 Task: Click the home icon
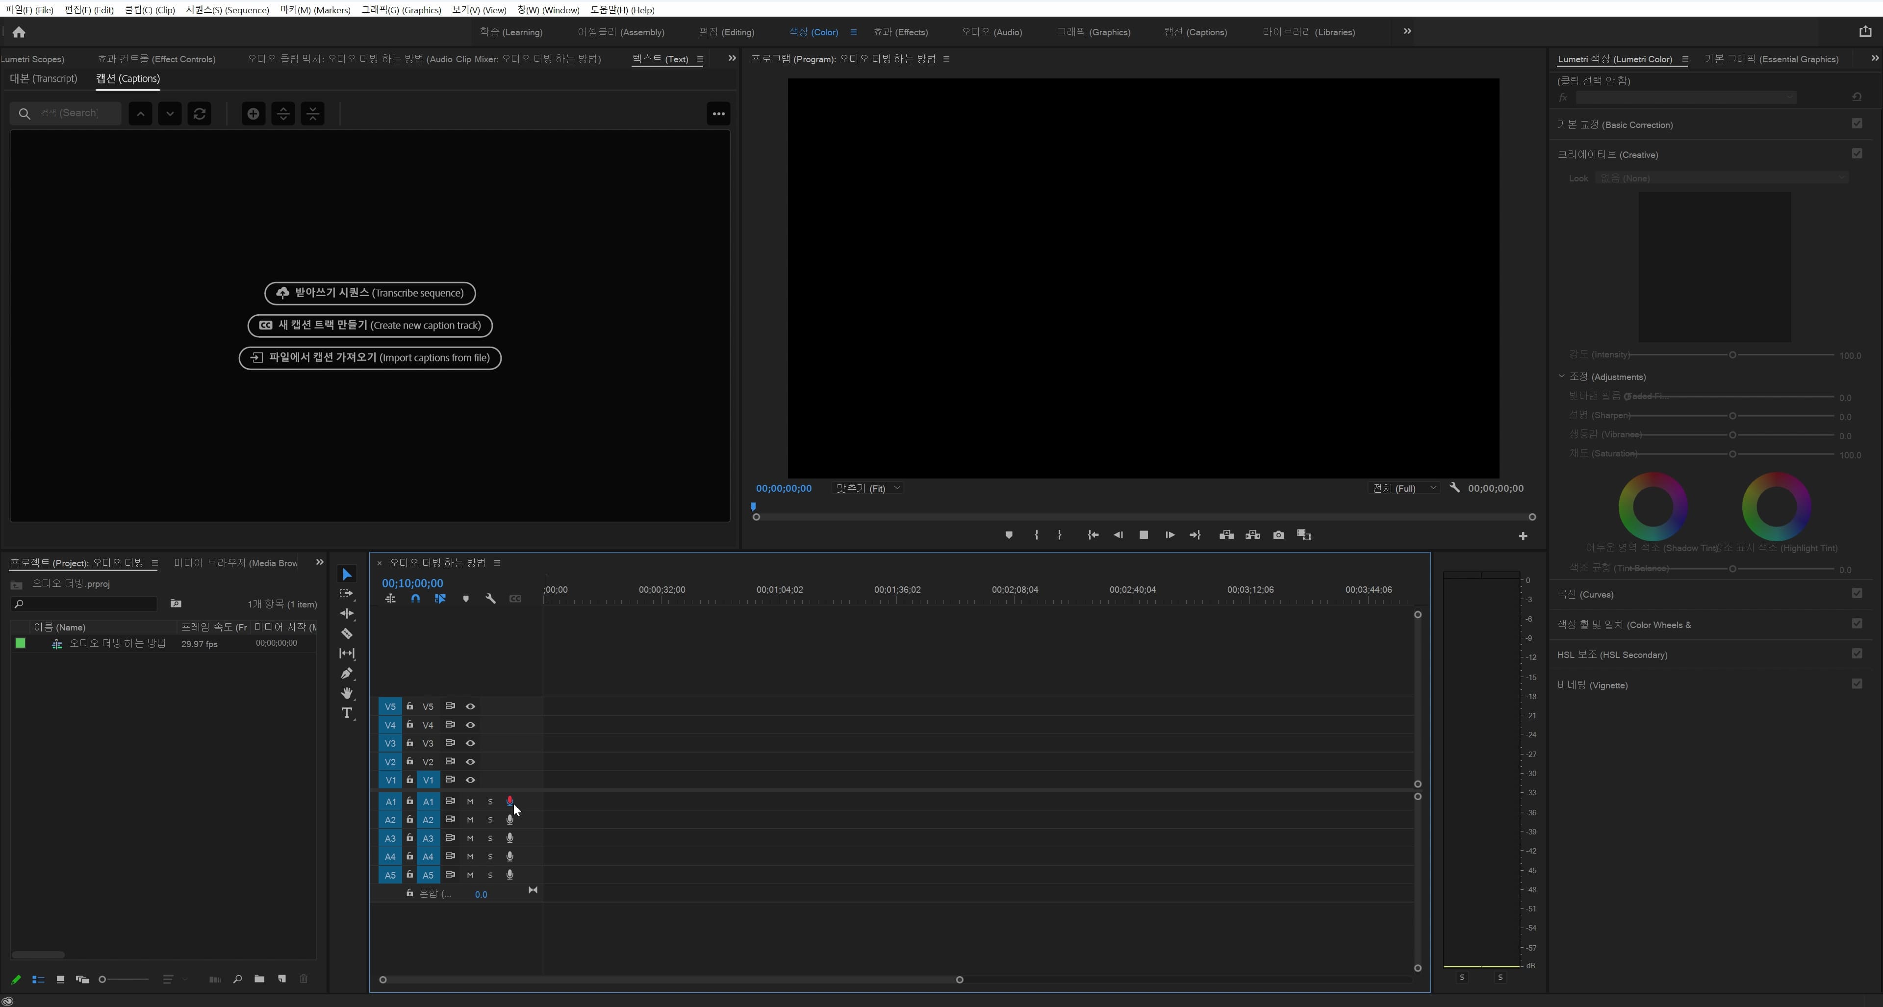coord(19,32)
